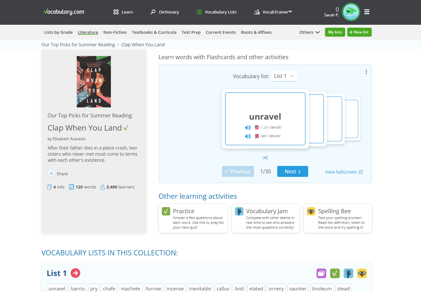The image size is (421, 292).
Task: Open the Current Events category
Action: (x=221, y=32)
